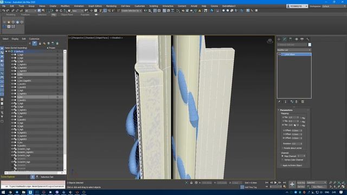Viewport: 347px width, 195px height.
Task: Open the Modifier List dropdown
Action: pos(294,50)
